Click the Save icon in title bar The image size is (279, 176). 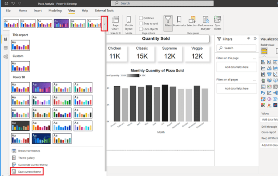point(6,4)
